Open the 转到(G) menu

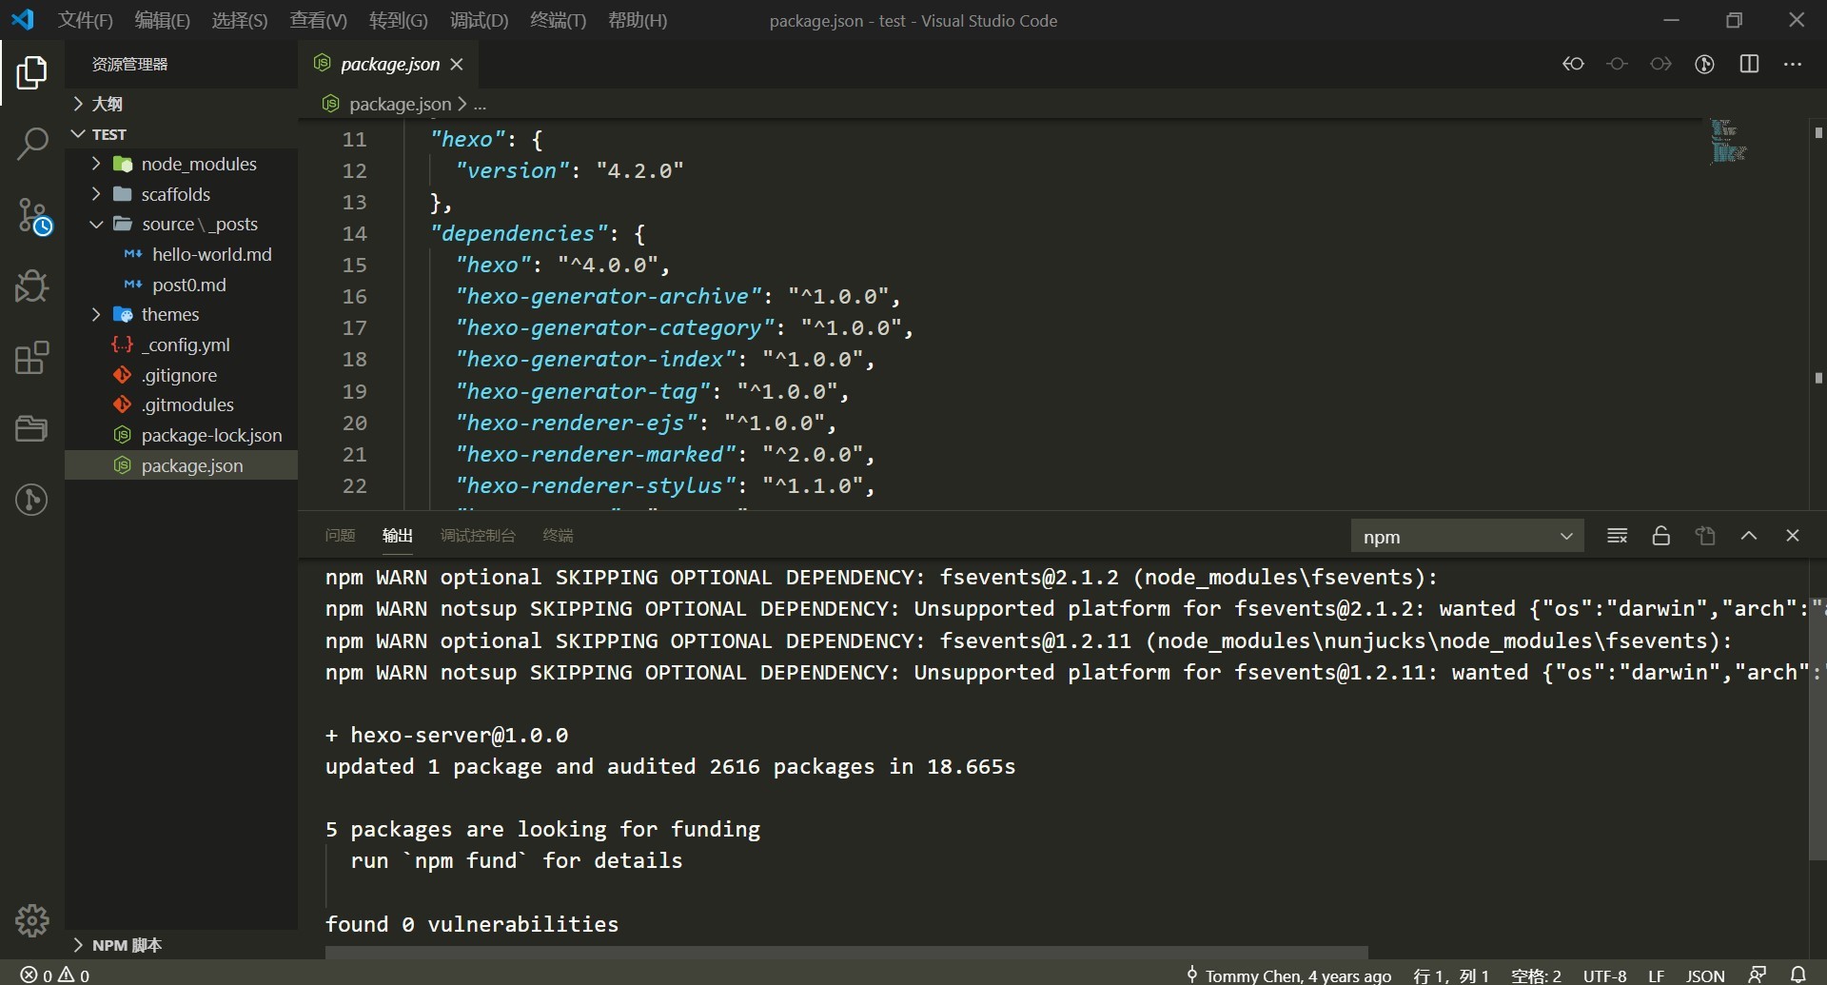pos(399,20)
